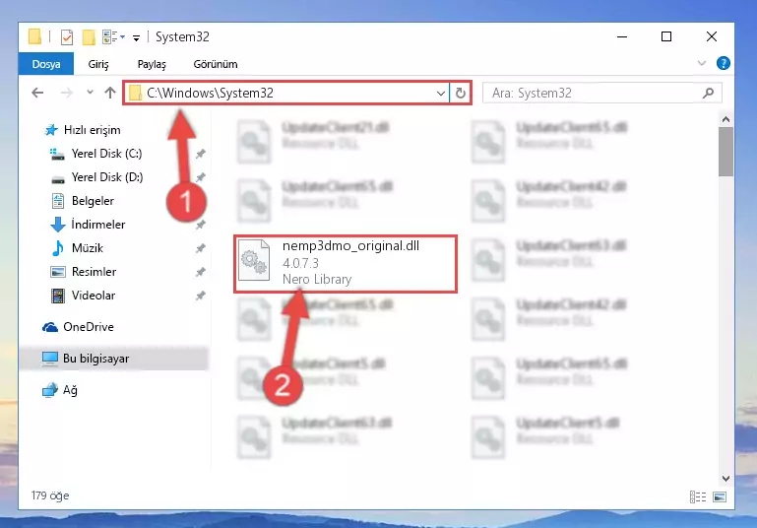The height and width of the screenshot is (528, 757).
Task: Open the Dosya ribbon tab
Action: click(x=46, y=64)
